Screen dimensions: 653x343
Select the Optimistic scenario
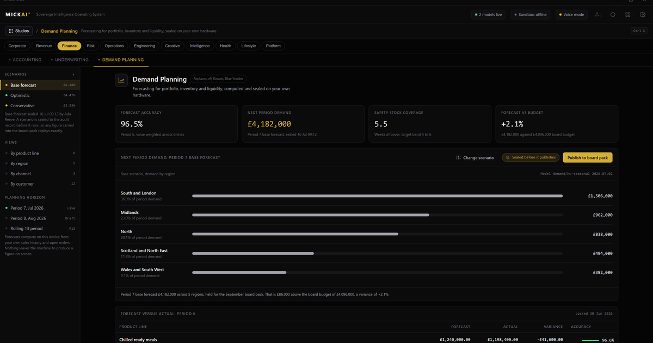pos(40,95)
